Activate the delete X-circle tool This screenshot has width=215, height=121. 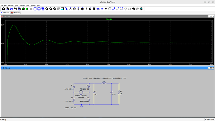coord(110,9)
